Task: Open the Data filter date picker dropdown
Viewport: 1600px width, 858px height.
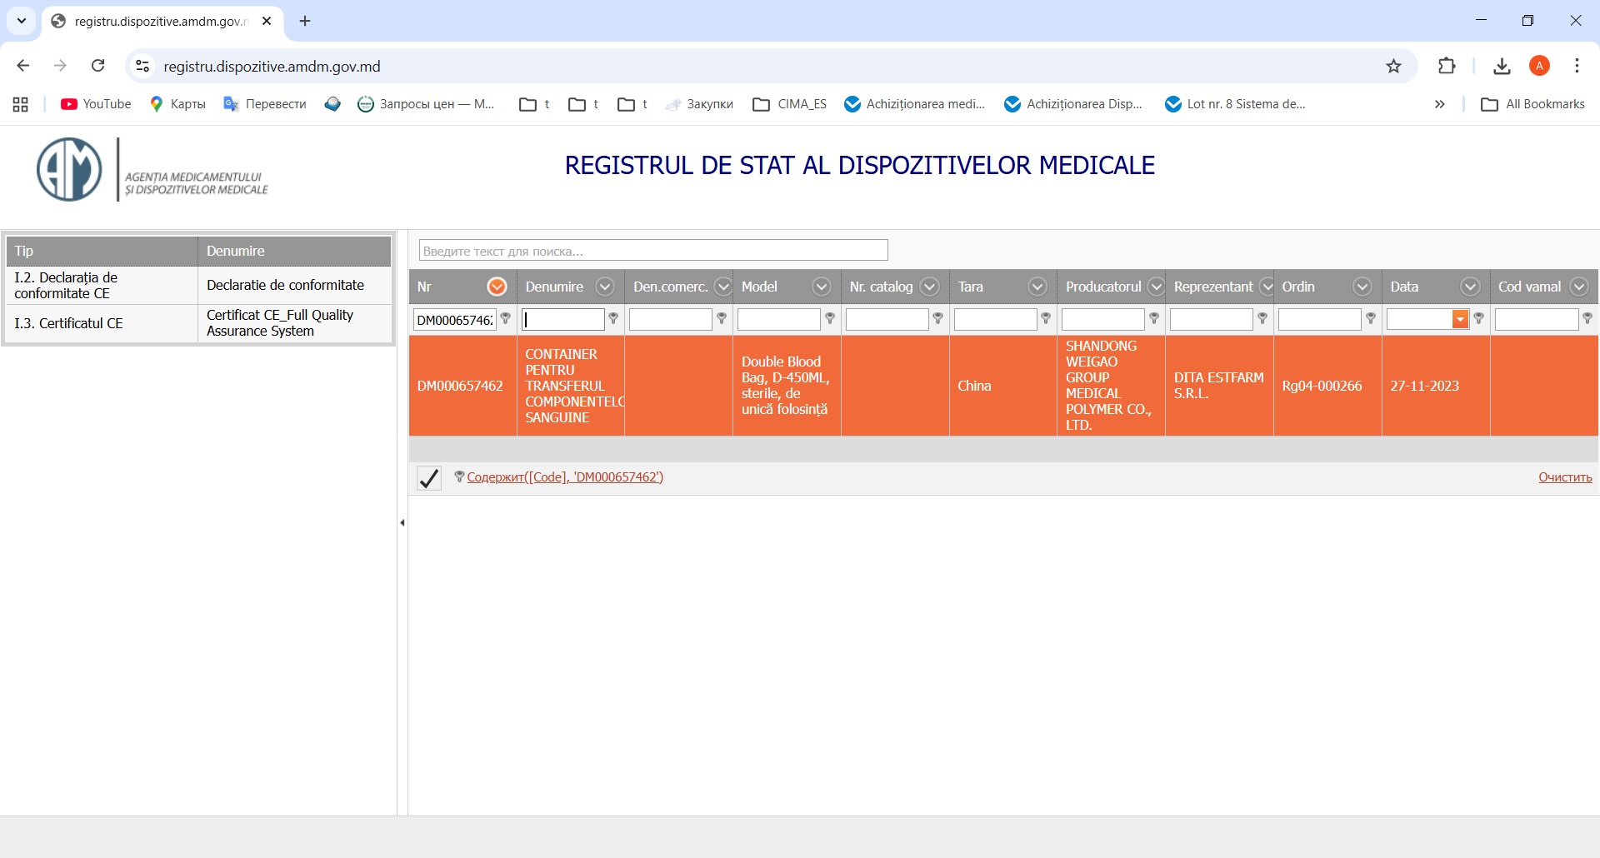Action: 1460,320
